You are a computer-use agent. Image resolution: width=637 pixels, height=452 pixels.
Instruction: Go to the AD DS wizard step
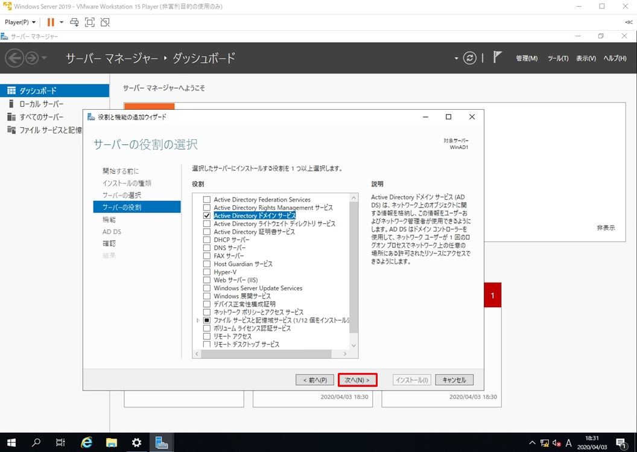coord(112,232)
